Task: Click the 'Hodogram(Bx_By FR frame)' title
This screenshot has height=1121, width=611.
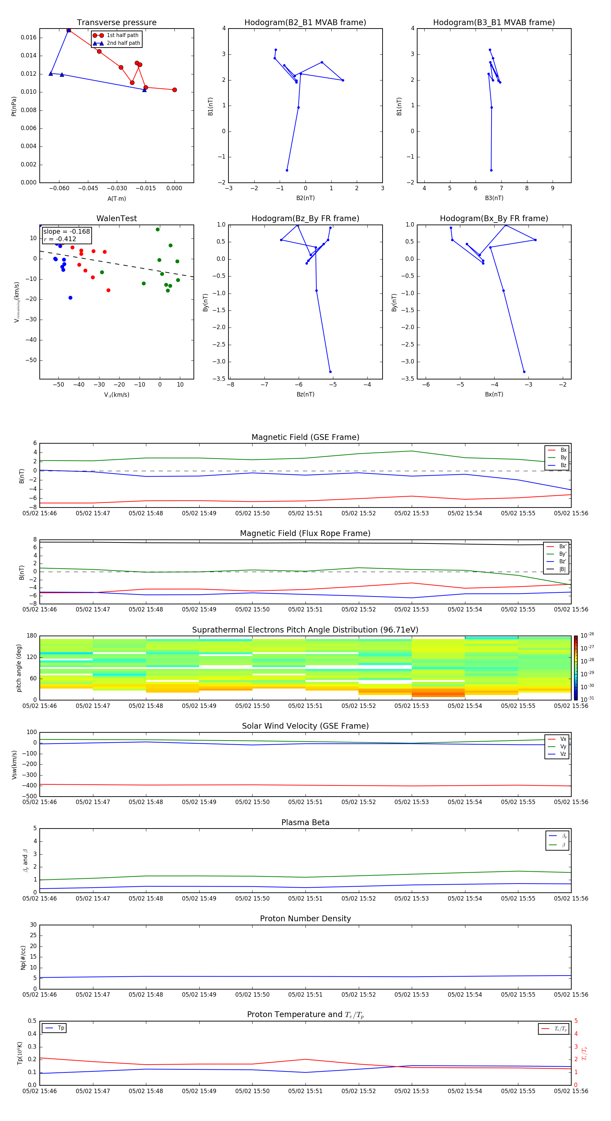Action: [x=494, y=218]
